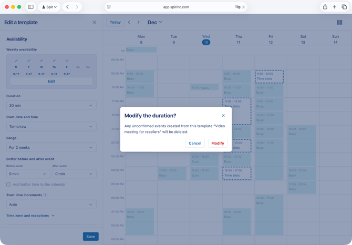Go to next week arrow
The height and width of the screenshot is (245, 352).
[x=139, y=23]
